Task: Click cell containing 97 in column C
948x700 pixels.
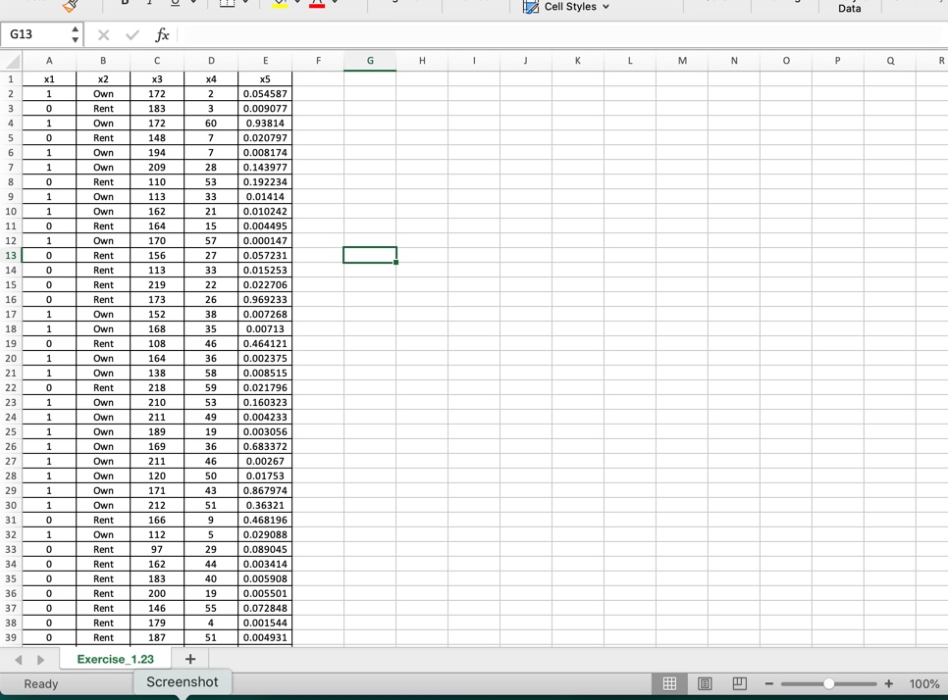Action: click(157, 550)
